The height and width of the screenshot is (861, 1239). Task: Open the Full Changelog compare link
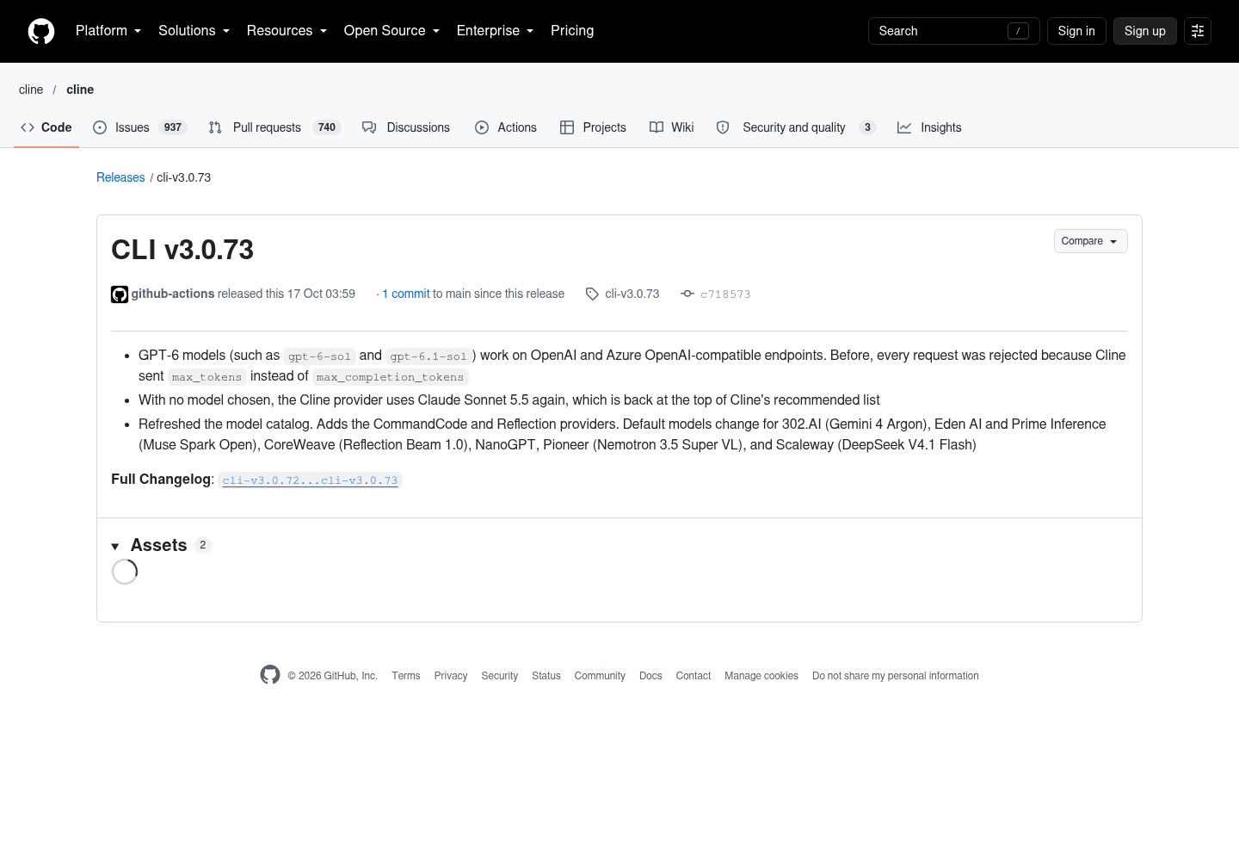pyautogui.click(x=310, y=480)
